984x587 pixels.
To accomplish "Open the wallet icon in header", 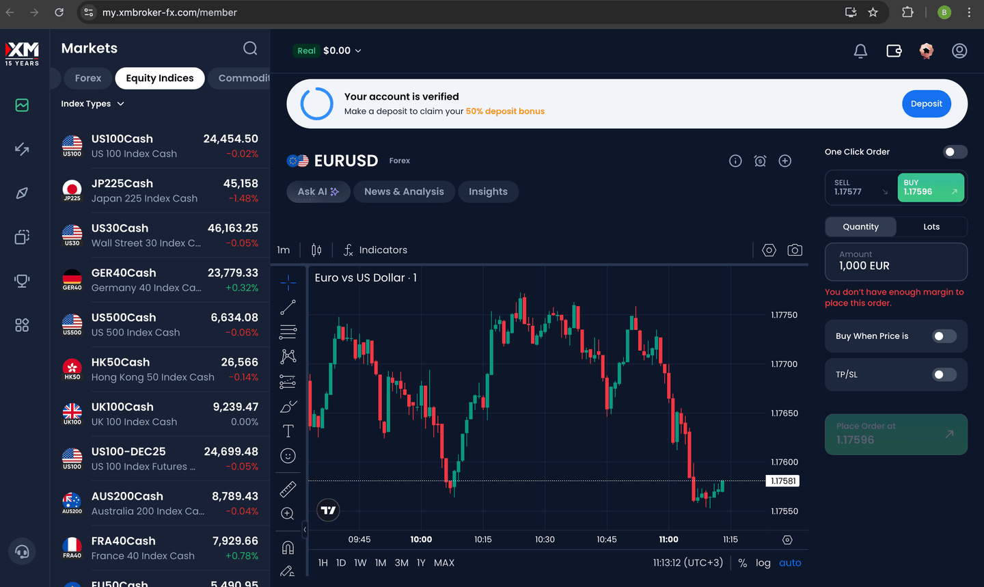I will coord(894,51).
